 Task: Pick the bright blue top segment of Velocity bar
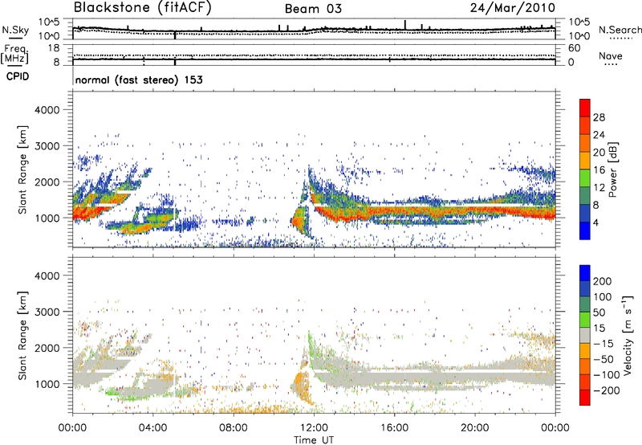pos(585,273)
